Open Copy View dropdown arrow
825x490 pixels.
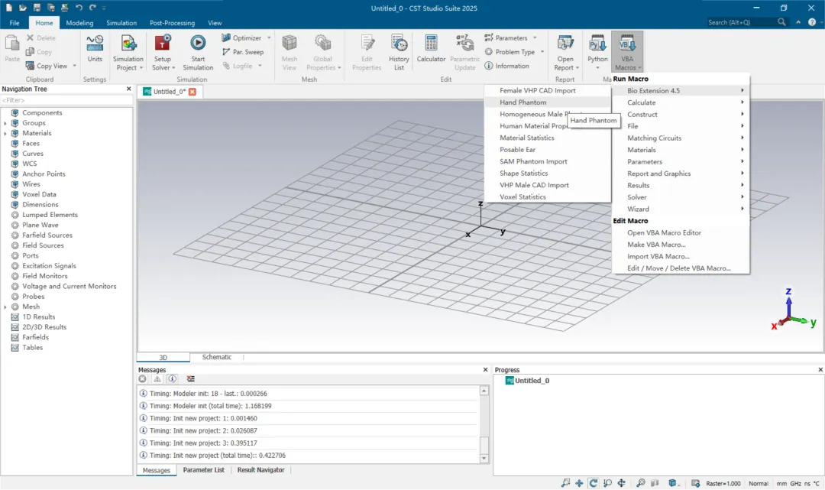tap(74, 66)
